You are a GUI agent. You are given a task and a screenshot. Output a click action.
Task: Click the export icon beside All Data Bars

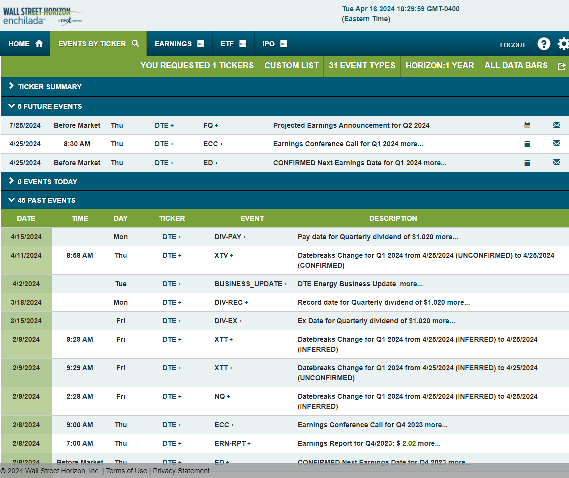point(561,66)
